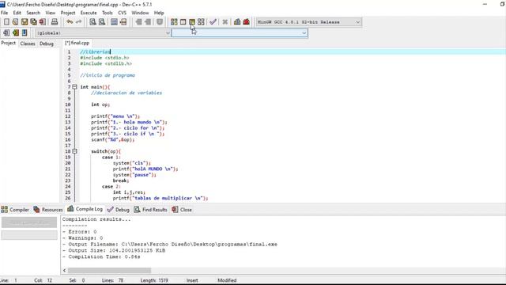
Task: Open the Help menu
Action: pos(159,13)
